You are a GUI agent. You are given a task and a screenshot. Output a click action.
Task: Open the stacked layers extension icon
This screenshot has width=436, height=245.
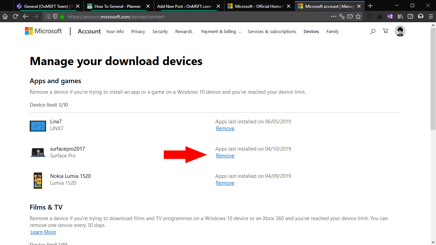(380, 16)
